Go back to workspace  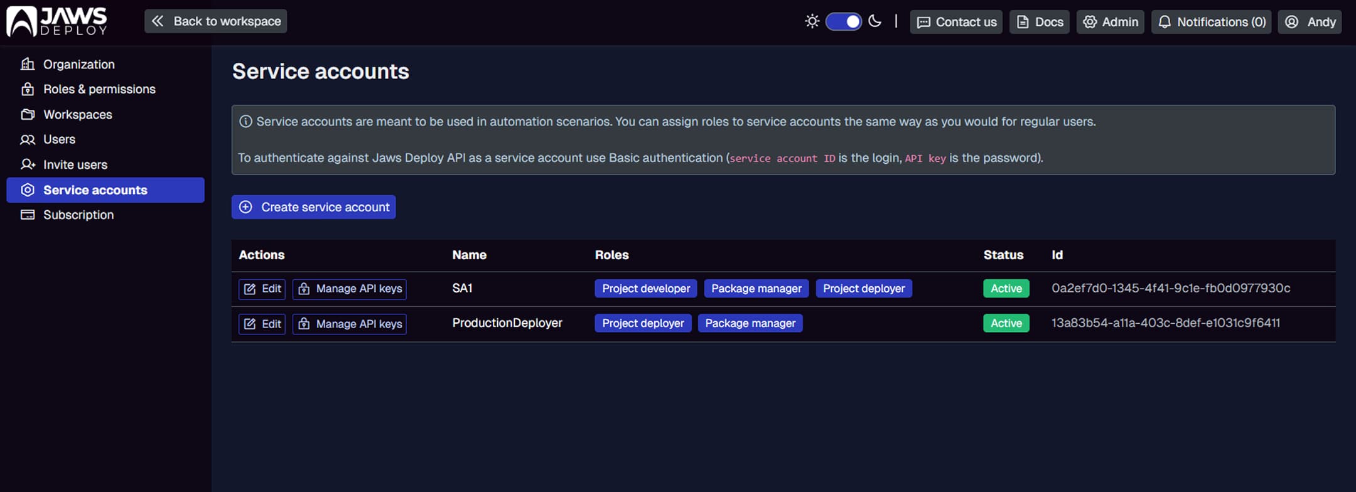pyautogui.click(x=215, y=21)
